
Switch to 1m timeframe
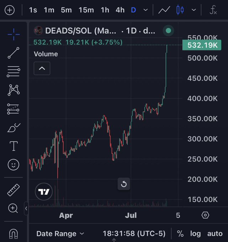click(49, 10)
